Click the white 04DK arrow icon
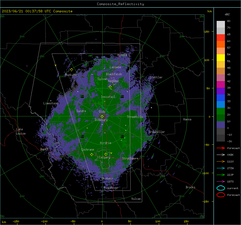This screenshot has height=225, width=241. pyautogui.click(x=221, y=155)
